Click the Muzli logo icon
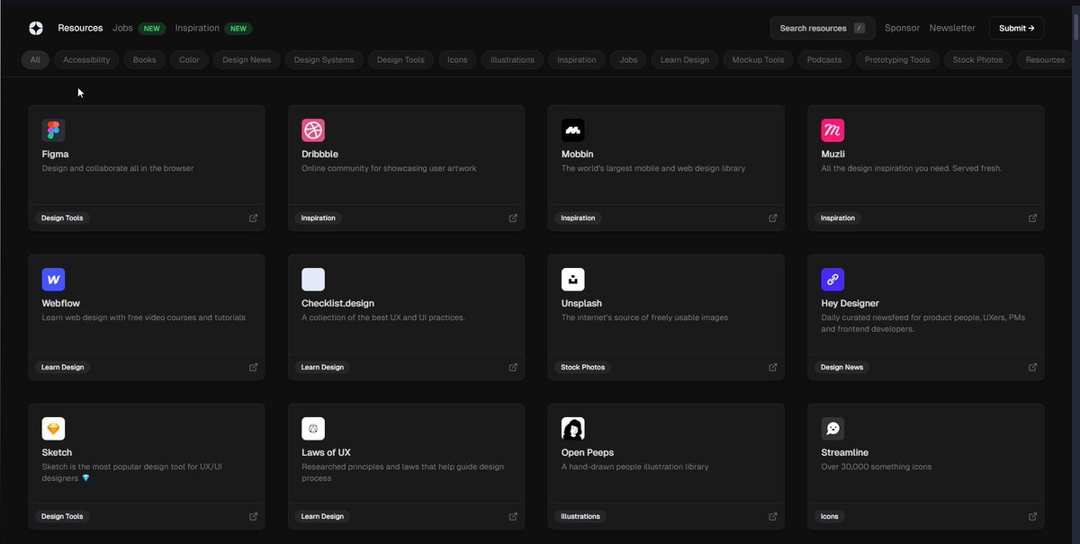1080x544 pixels. (832, 130)
